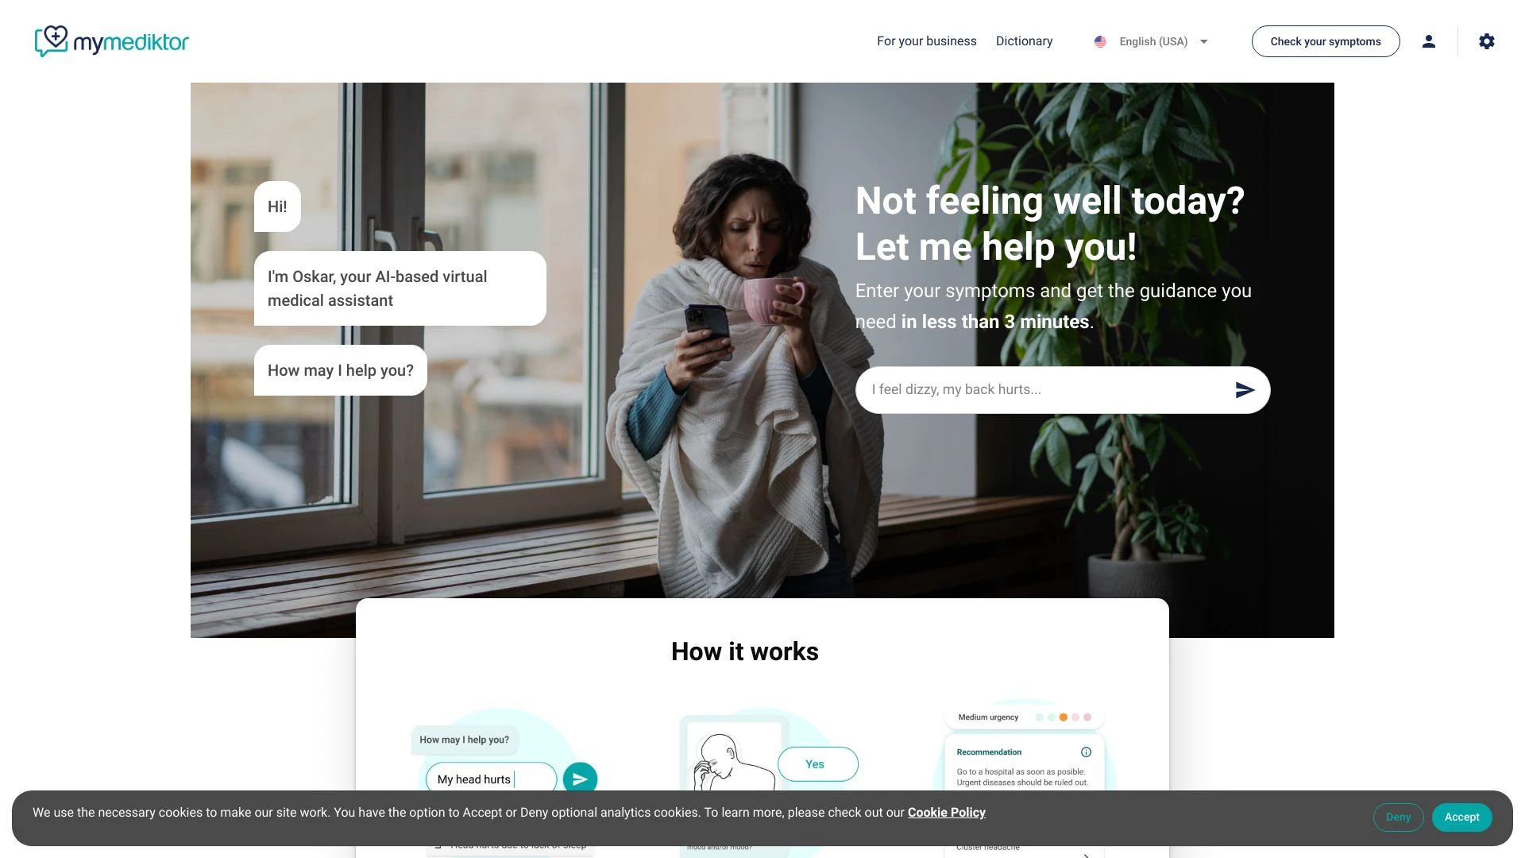1525x858 pixels.
Task: Click the Deny cookies option
Action: coord(1398,817)
